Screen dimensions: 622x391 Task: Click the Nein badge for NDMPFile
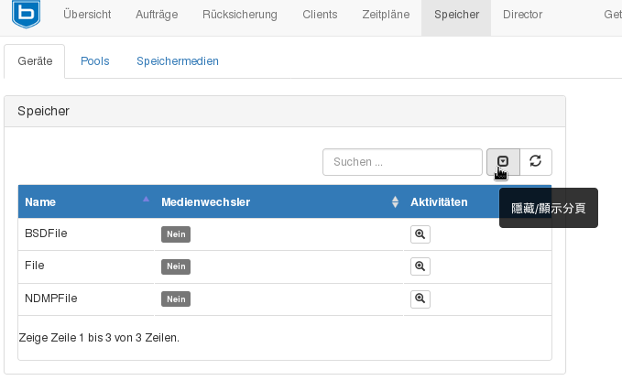(176, 299)
